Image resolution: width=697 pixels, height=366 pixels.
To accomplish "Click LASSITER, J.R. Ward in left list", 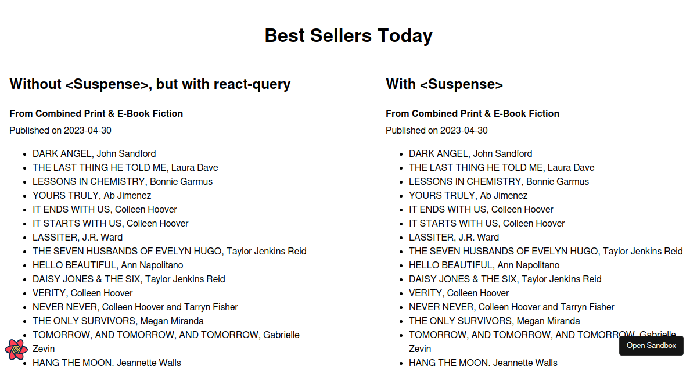I will coord(78,237).
